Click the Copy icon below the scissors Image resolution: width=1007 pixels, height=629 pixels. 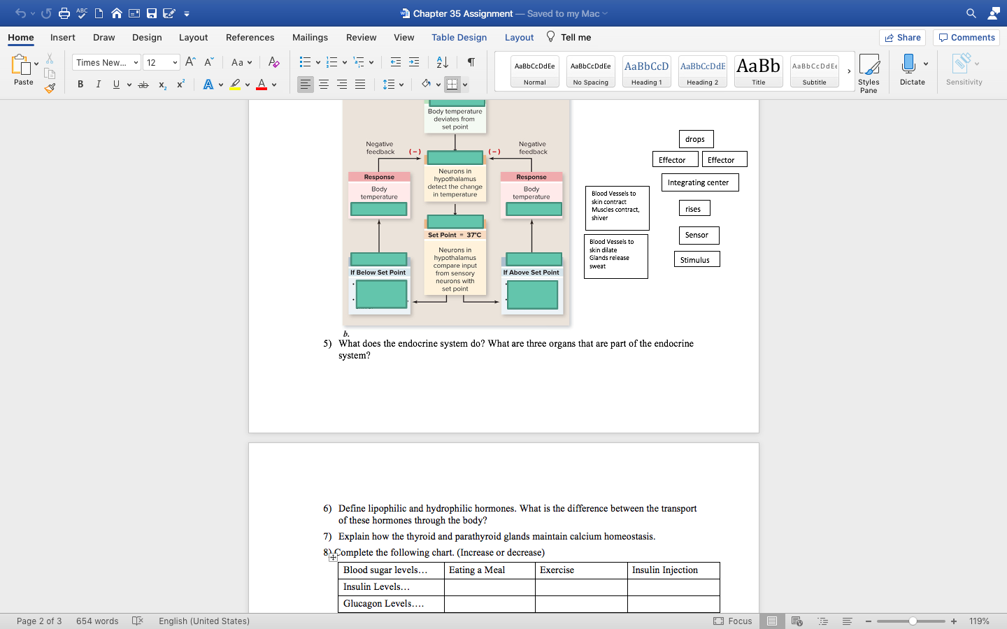point(50,73)
